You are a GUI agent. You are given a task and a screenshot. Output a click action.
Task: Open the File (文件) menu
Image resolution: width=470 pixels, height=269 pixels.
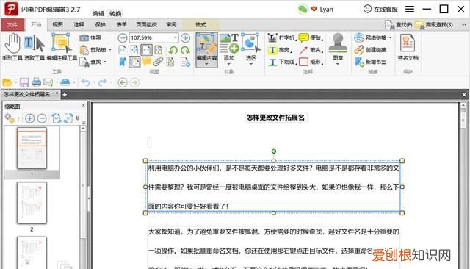12,25
